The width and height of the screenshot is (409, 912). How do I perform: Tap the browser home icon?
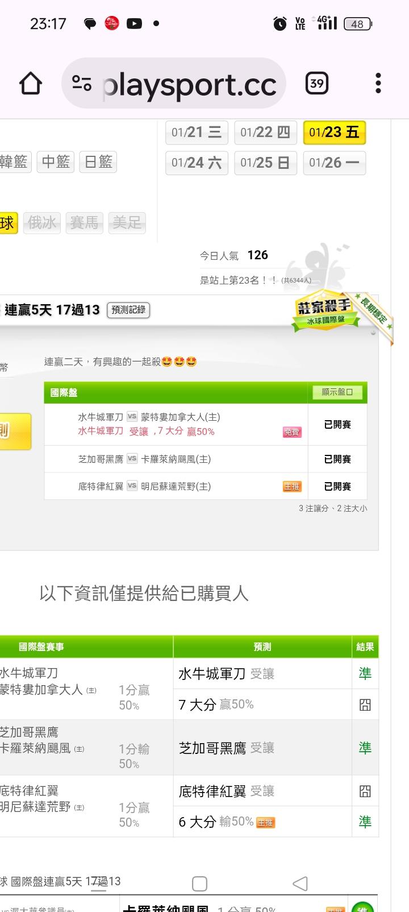click(31, 84)
